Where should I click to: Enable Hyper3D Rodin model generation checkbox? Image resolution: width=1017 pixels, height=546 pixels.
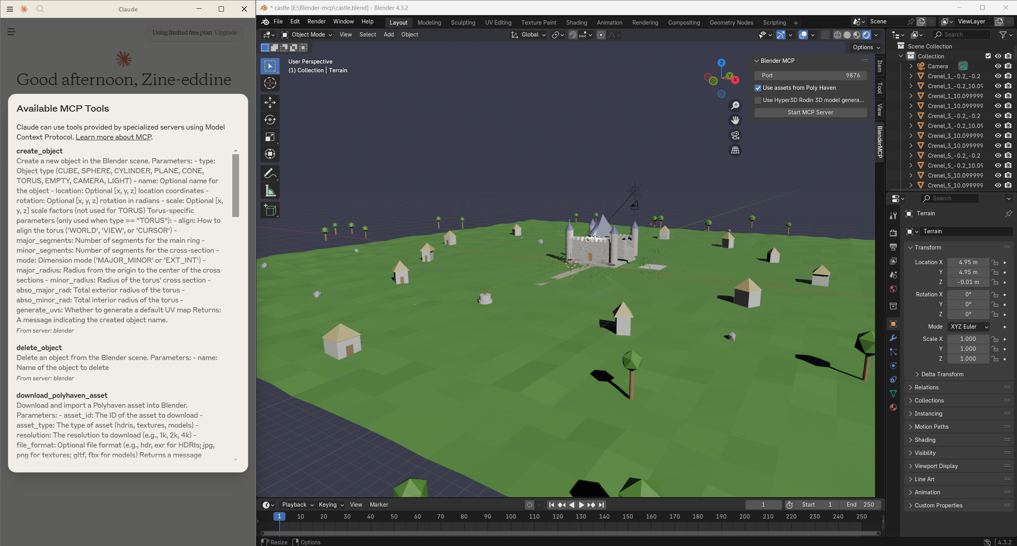coord(758,100)
